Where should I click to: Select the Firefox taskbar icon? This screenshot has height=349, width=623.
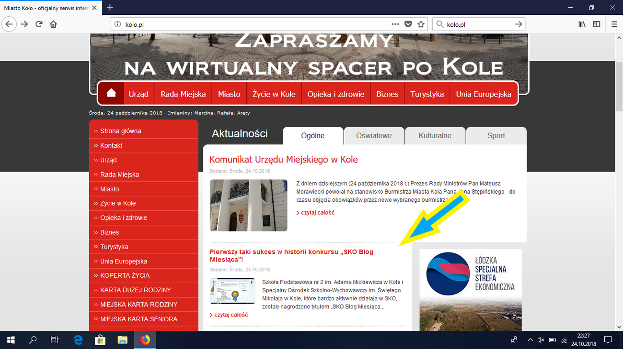[145, 340]
